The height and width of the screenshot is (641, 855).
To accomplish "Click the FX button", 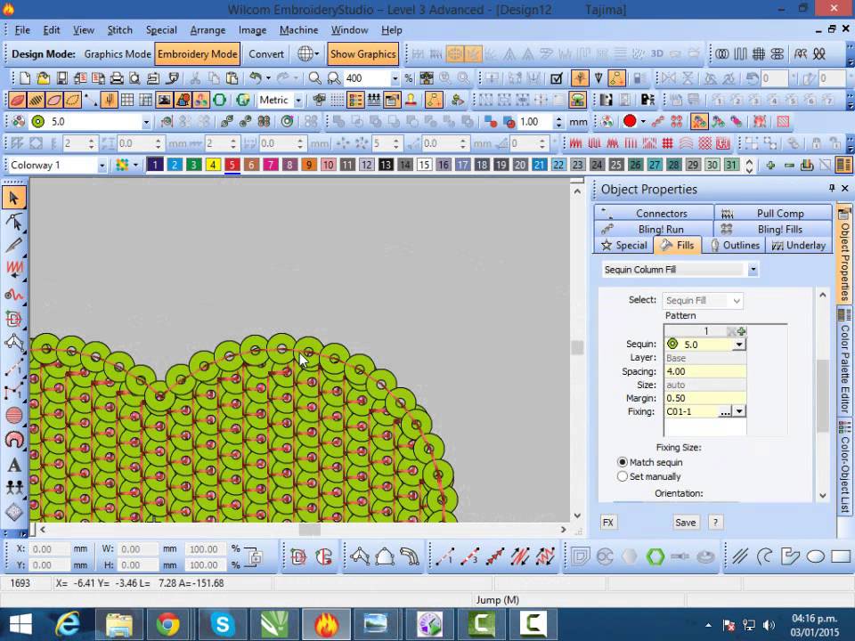I will pos(608,523).
